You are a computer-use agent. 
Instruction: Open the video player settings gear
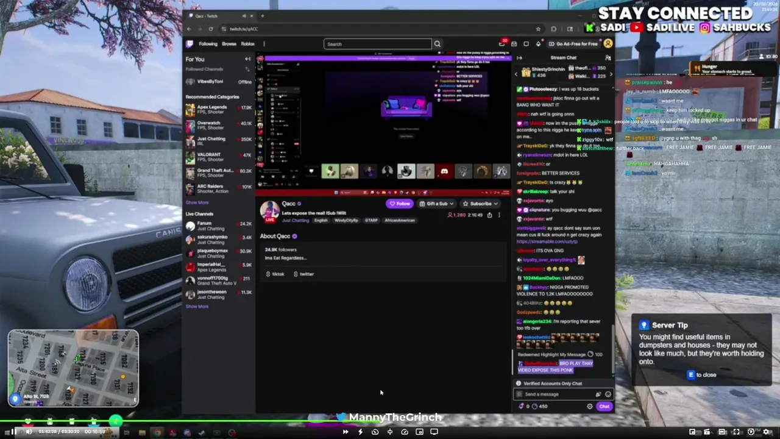[767, 432]
